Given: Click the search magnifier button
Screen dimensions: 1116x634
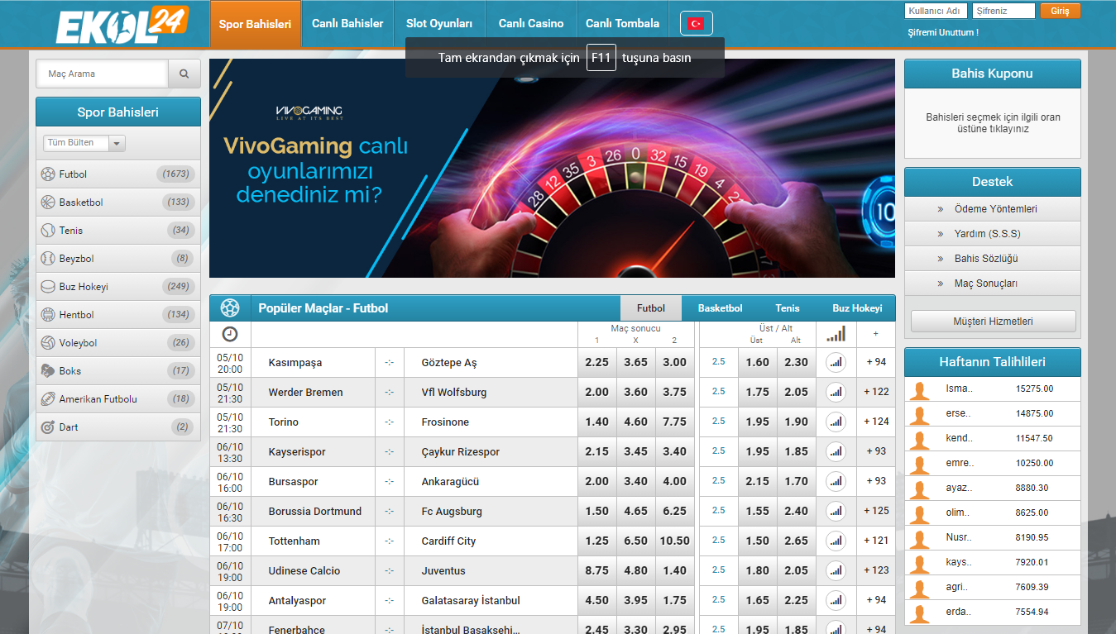Looking at the screenshot, I should tap(184, 74).
